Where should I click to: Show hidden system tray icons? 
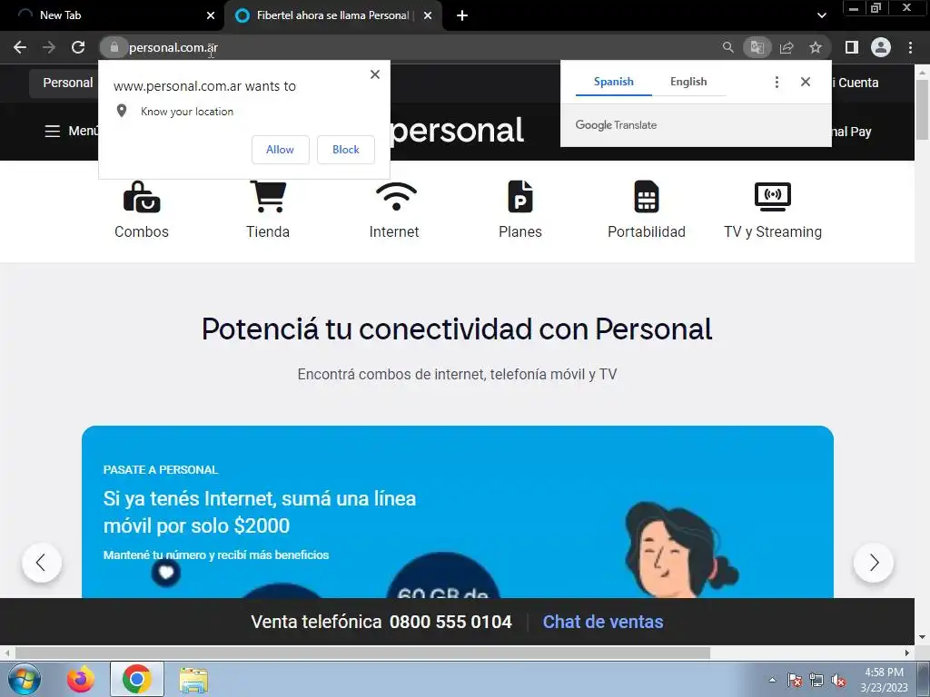[772, 680]
